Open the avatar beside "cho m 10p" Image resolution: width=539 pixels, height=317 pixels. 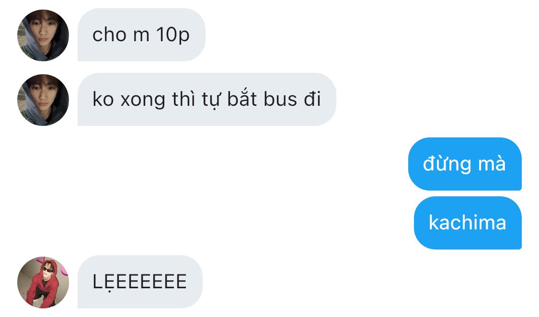pyautogui.click(x=43, y=35)
